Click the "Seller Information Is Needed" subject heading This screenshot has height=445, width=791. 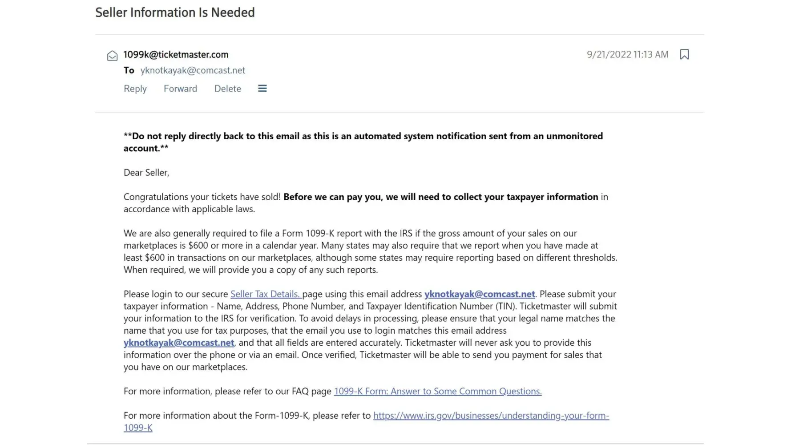175,12
